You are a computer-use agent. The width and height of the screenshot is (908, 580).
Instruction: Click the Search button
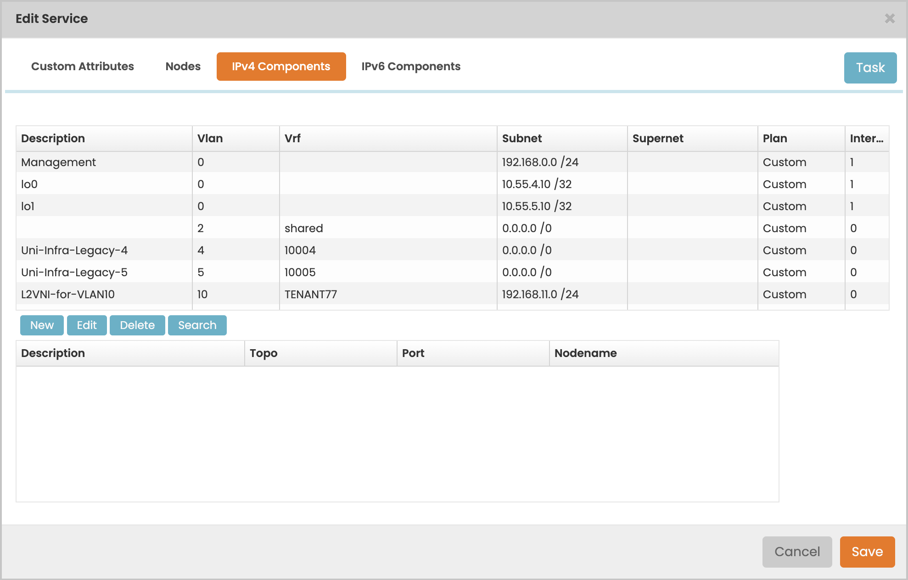coord(197,325)
